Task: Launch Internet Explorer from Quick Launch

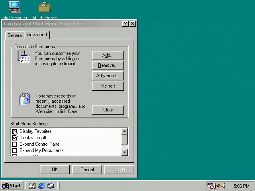Action: point(41,186)
